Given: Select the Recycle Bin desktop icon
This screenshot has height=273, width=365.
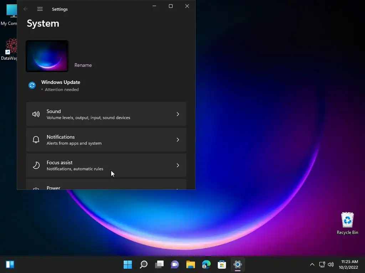Looking at the screenshot, I should pos(347,223).
